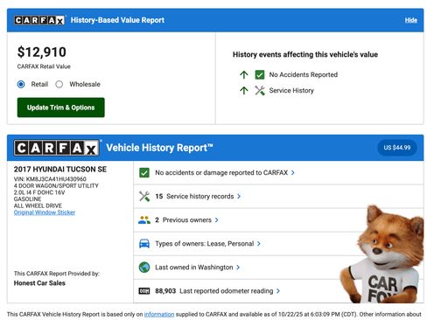Click the large CARFAX logo in Vehicle History header
Viewport: 427px width, 320px height.
click(x=56, y=148)
